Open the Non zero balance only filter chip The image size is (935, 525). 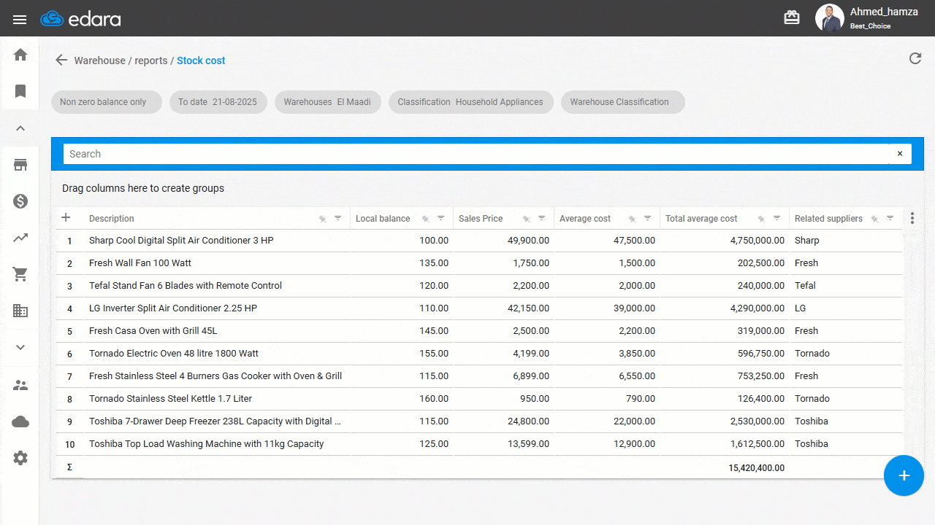(x=107, y=102)
